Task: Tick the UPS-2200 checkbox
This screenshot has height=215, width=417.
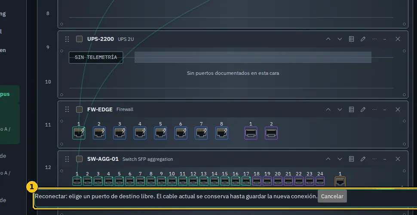Action: 79,39
